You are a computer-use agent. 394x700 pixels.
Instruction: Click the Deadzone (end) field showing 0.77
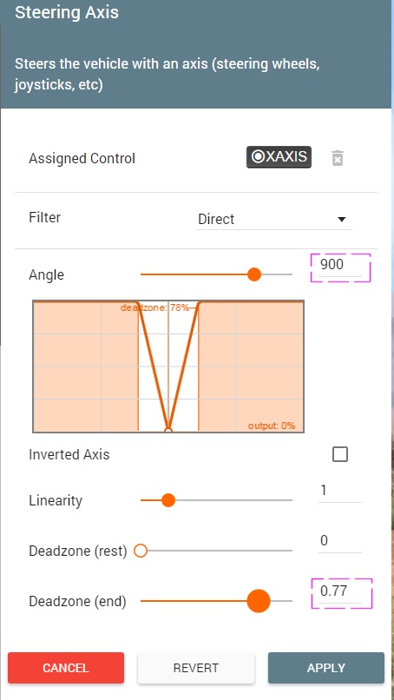(341, 593)
